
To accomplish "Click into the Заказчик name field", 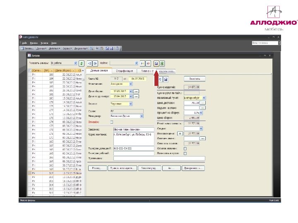I will click(x=134, y=129).
